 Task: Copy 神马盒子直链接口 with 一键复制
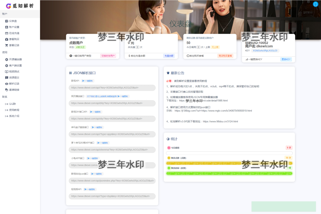[x=97, y=127]
